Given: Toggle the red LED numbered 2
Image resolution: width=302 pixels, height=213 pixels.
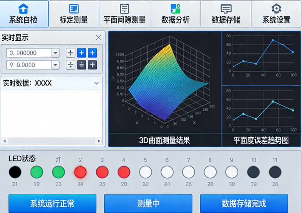Looking at the screenshot, I should (x=80, y=172).
